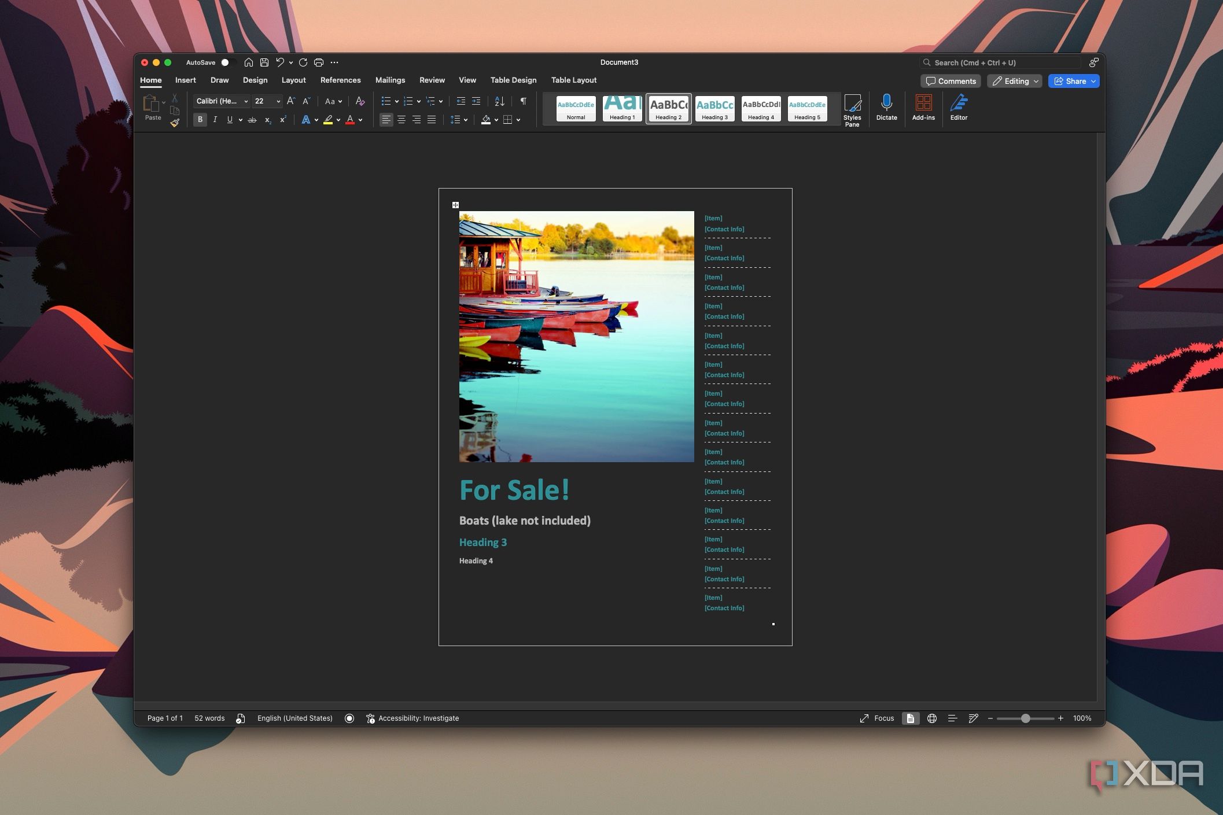Click the Comments button
Image resolution: width=1223 pixels, height=815 pixels.
[x=951, y=81]
